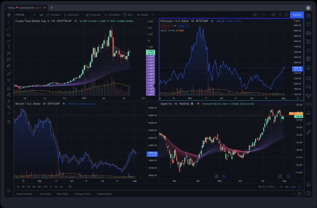Toggle the magnet mode icon
The image size is (317, 208).
(9, 89)
